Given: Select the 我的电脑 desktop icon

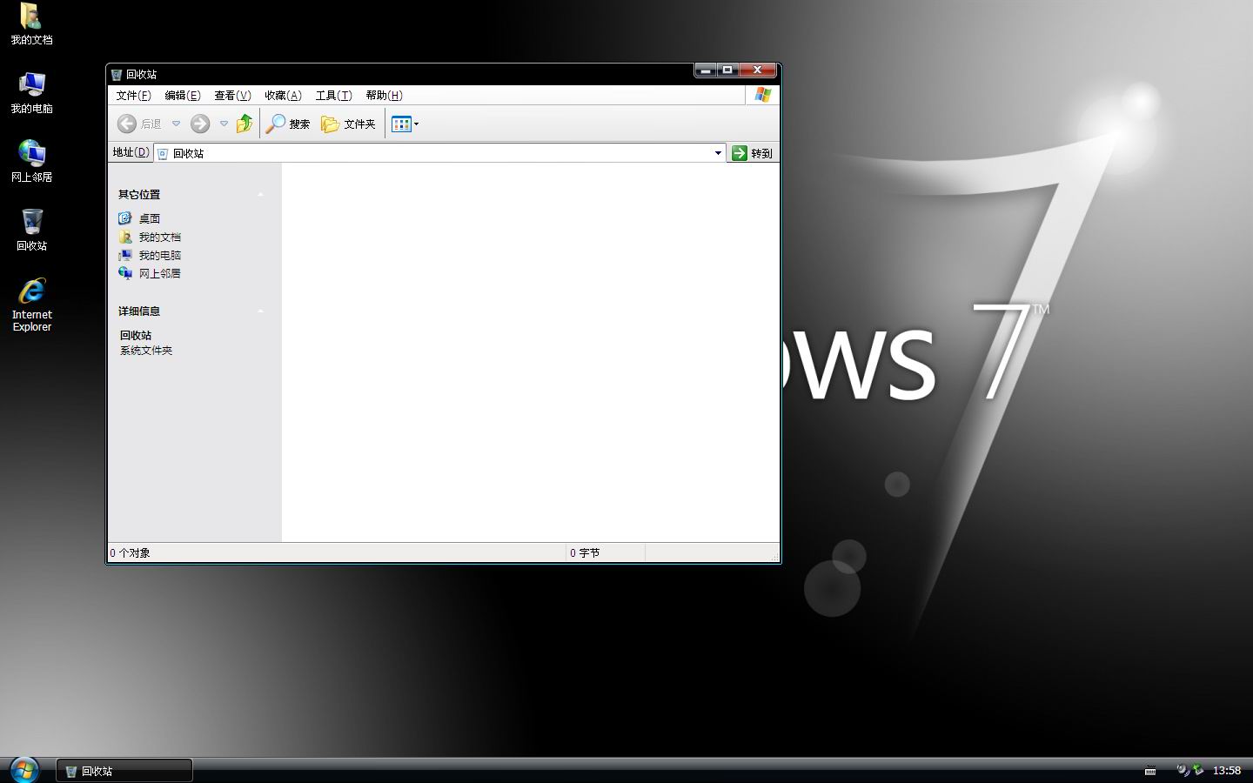Looking at the screenshot, I should (31, 92).
